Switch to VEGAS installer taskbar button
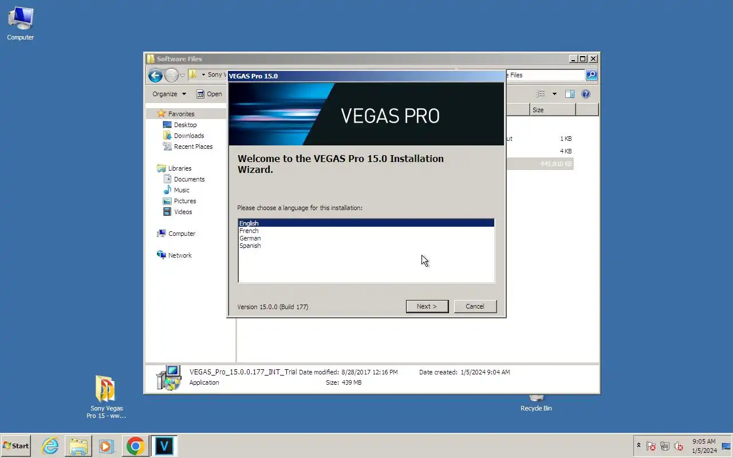Image resolution: width=733 pixels, height=458 pixels. click(164, 445)
